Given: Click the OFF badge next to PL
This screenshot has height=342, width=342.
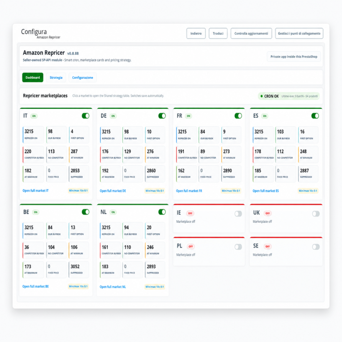Looking at the screenshot, I should [190, 247].
